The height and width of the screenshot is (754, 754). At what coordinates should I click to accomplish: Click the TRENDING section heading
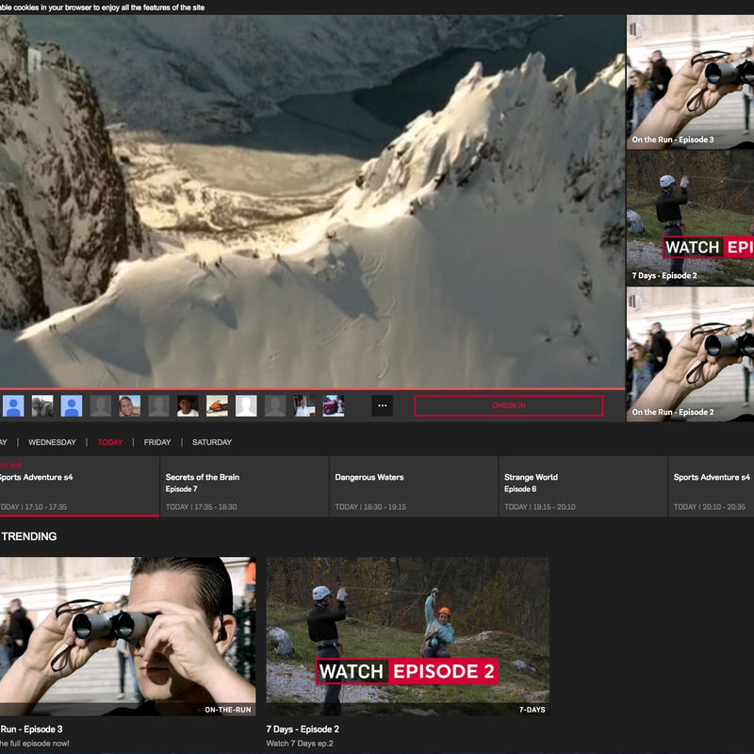pyautogui.click(x=29, y=536)
